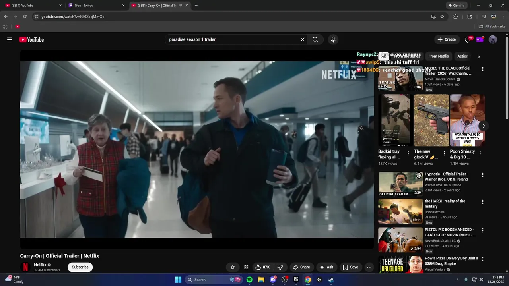
Task: Subscribe to the Netflix channel
Action: [80, 267]
